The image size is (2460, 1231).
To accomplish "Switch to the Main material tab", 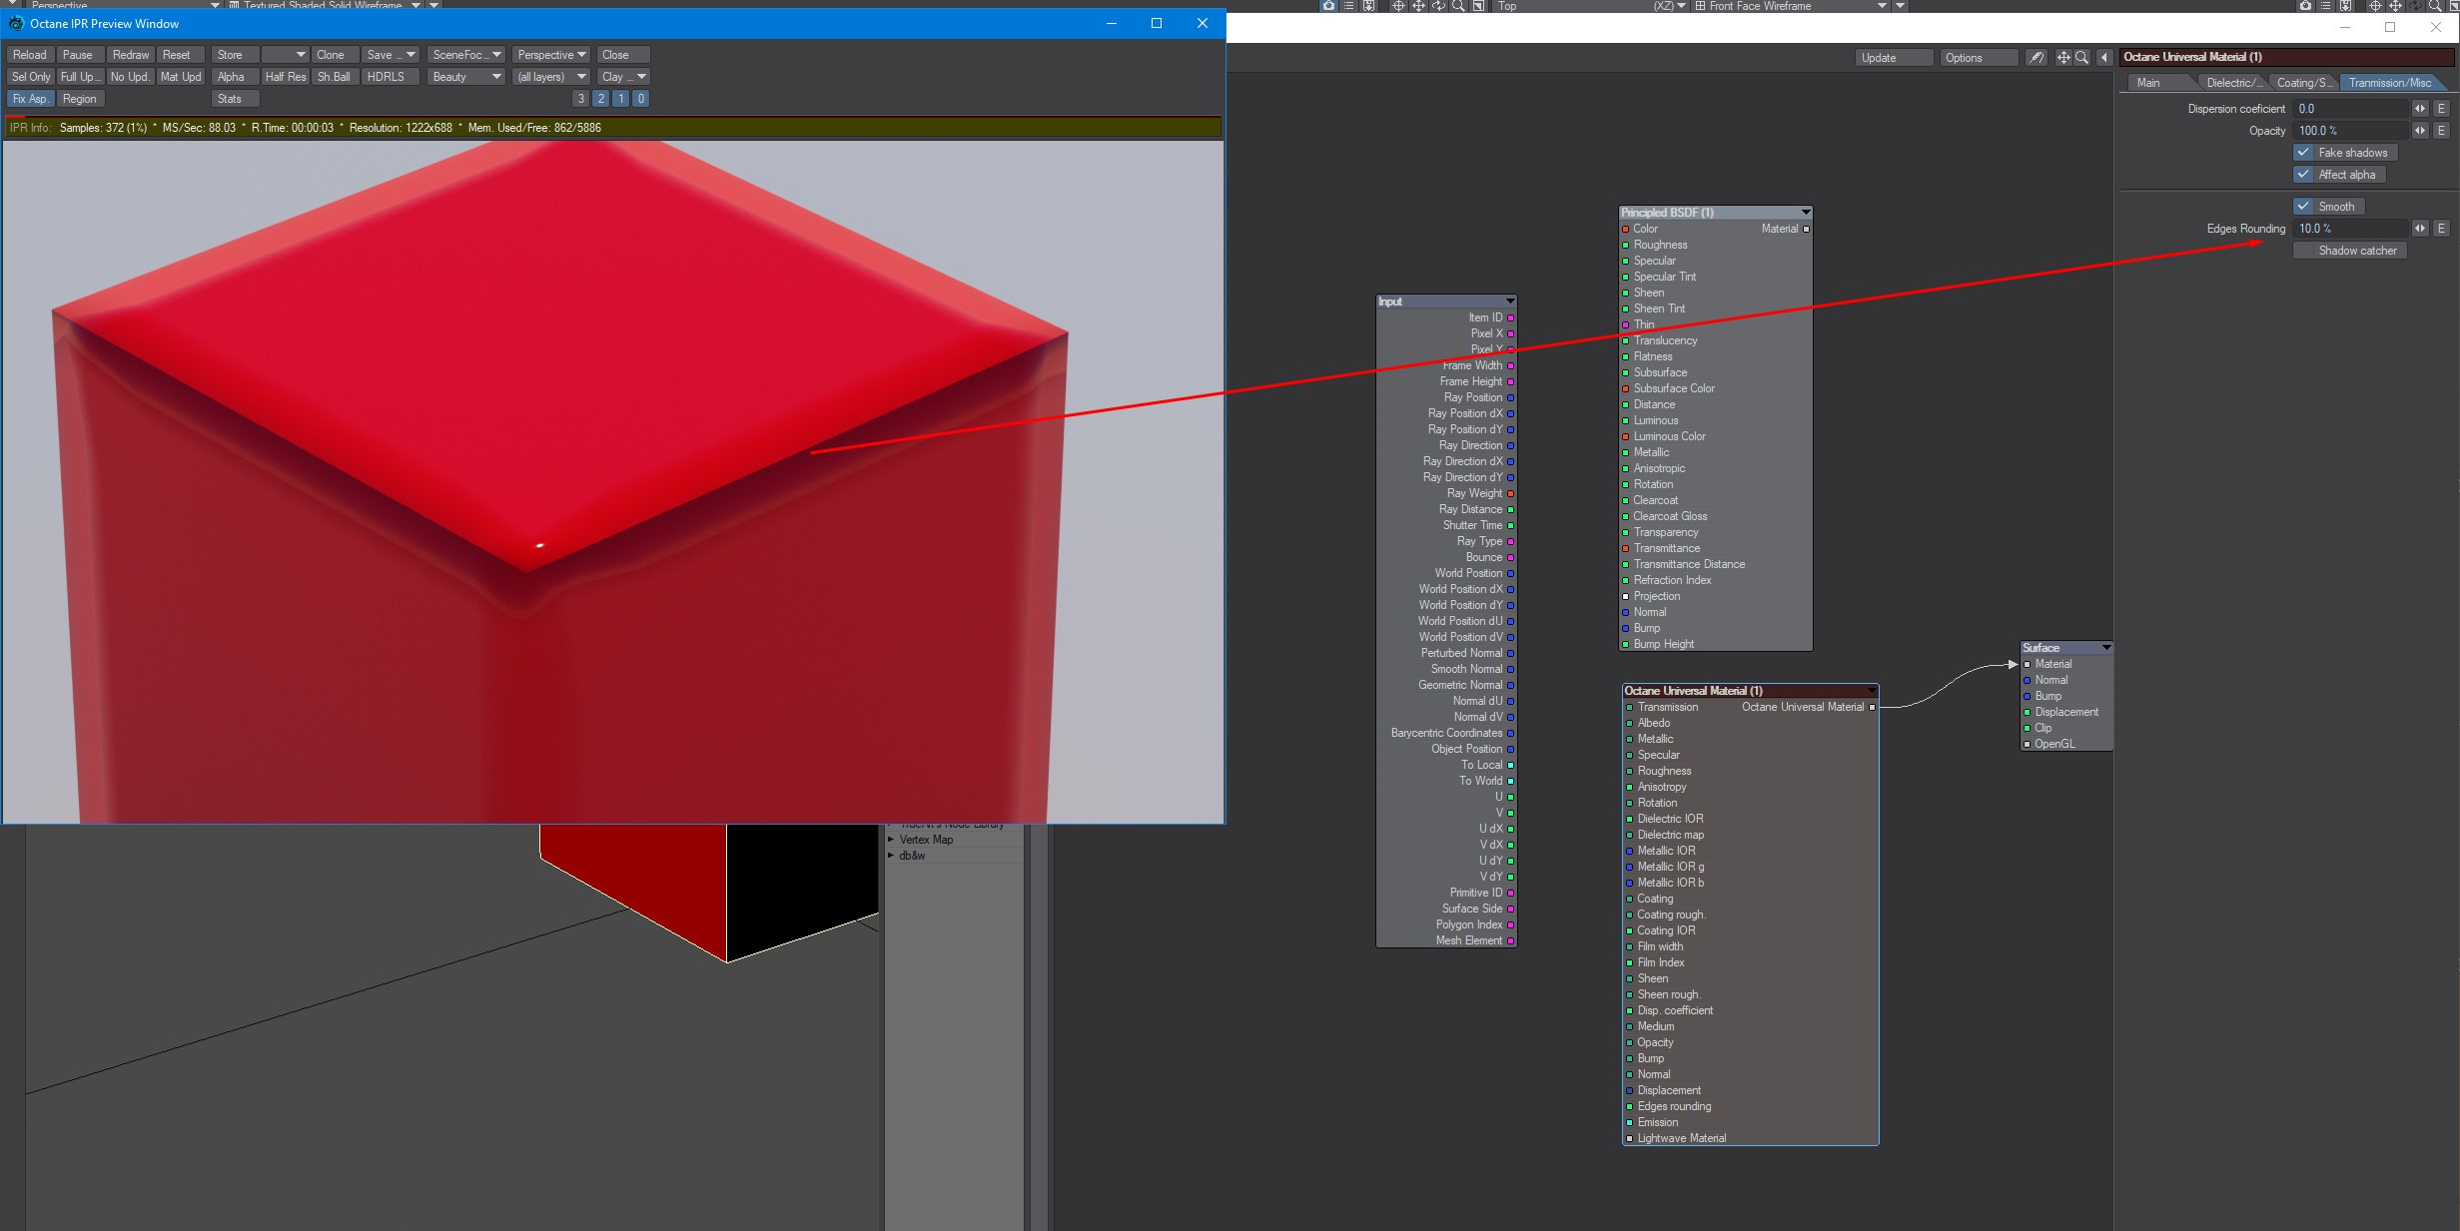I will coord(2148,83).
